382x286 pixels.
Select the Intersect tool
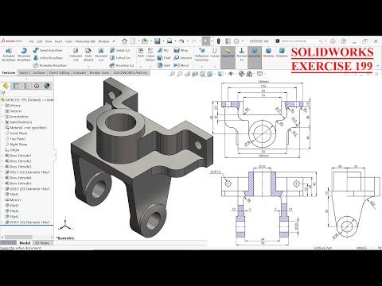click(182, 58)
